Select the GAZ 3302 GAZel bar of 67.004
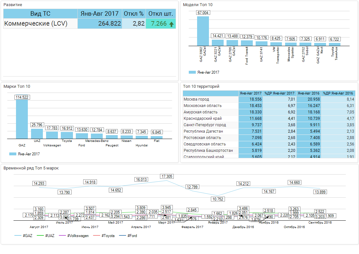The width and height of the screenshot is (359, 254). click(x=203, y=31)
